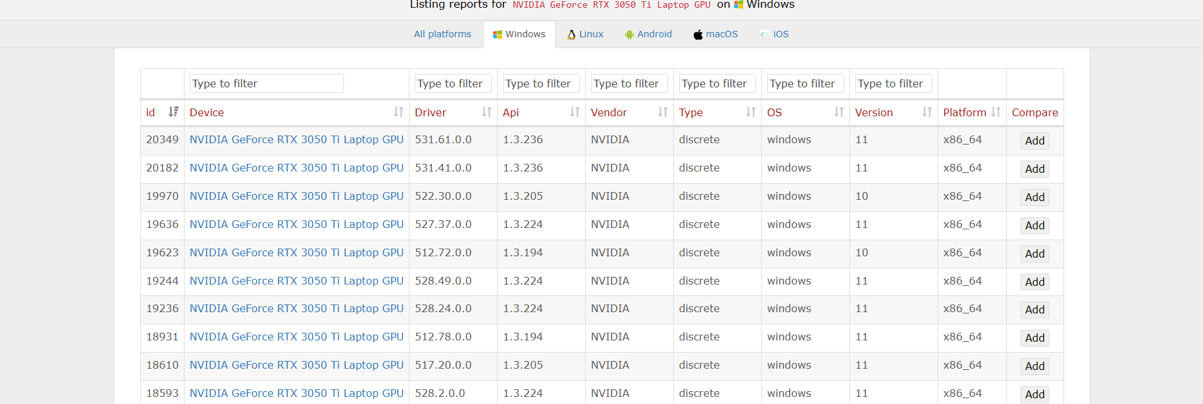Sort by Api column sort icon

click(x=575, y=112)
